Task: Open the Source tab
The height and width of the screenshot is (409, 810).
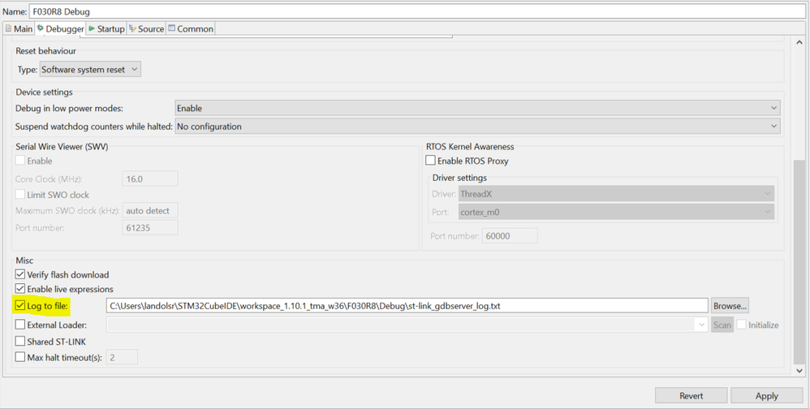Action: tap(146, 29)
